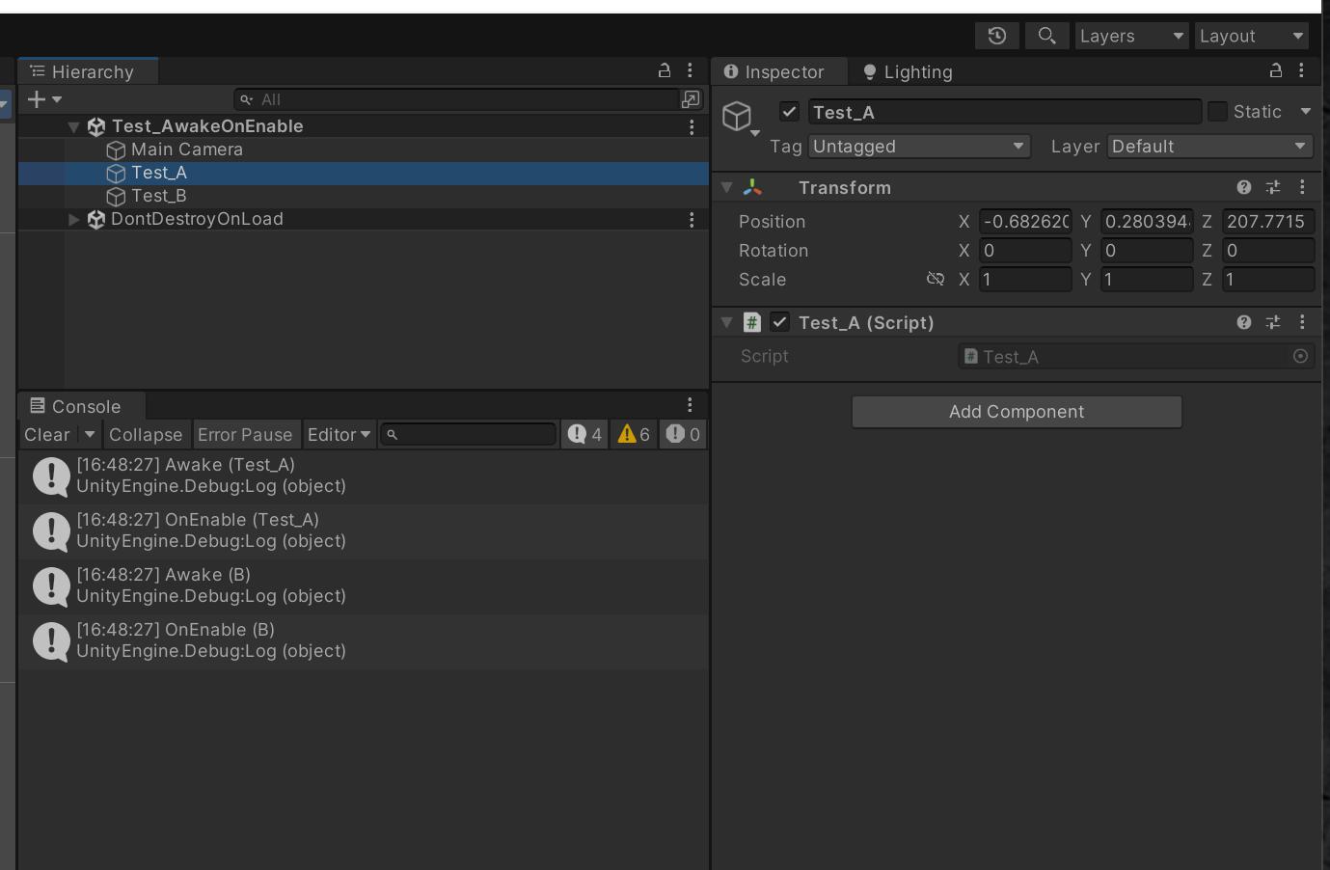This screenshot has height=870, width=1330.
Task: Click the DontDestroyOnLoad scene icon
Action: coord(96,219)
